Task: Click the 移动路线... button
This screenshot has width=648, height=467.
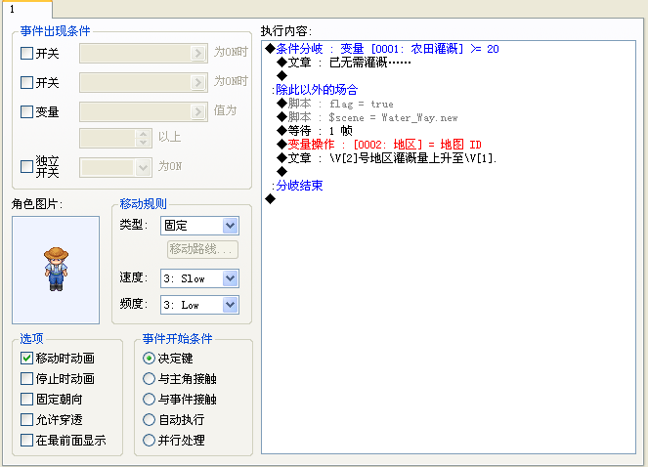Action: coord(202,249)
